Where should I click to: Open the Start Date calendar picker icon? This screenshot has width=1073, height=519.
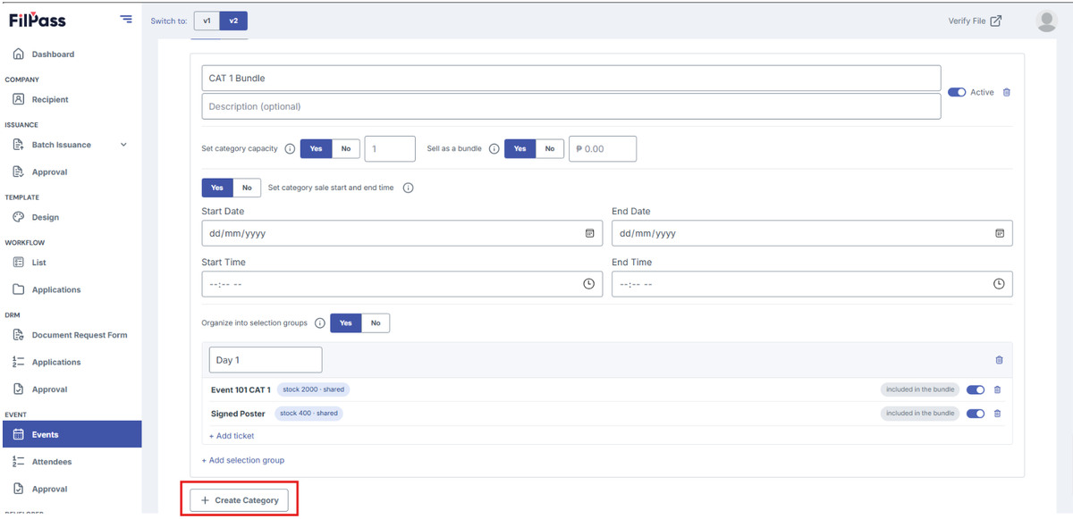click(x=589, y=233)
